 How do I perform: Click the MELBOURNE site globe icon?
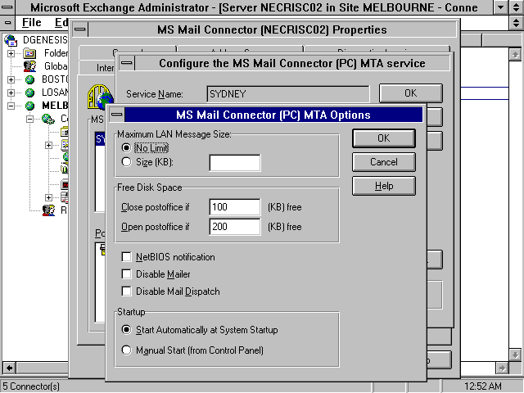[x=29, y=106]
